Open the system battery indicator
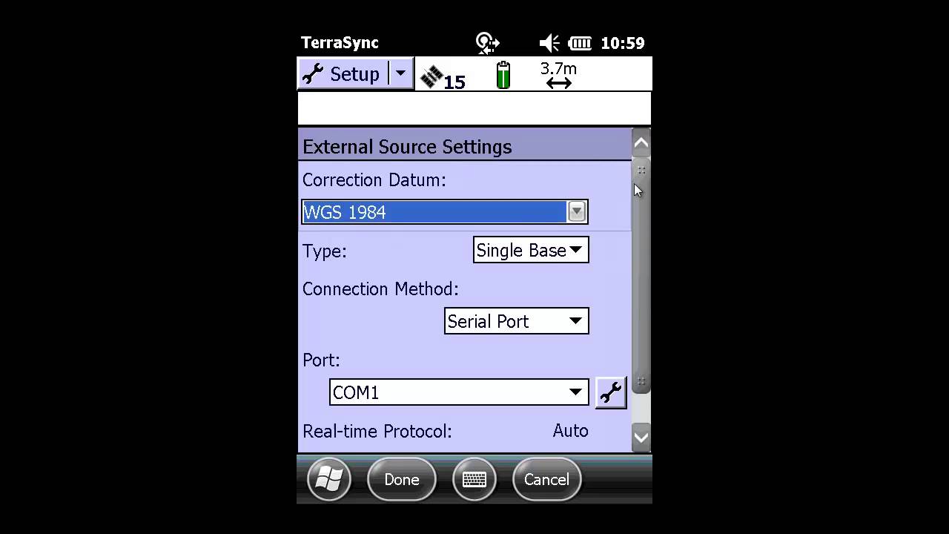Screen dimensions: 949x534 point(580,43)
